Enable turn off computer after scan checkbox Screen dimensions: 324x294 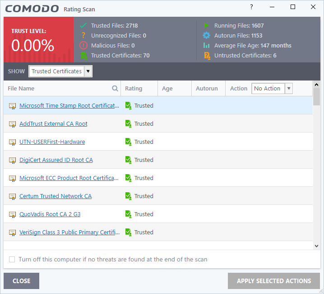point(12,260)
